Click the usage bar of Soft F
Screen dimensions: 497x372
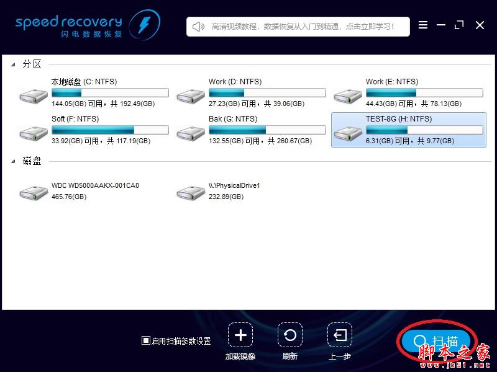tap(110, 130)
